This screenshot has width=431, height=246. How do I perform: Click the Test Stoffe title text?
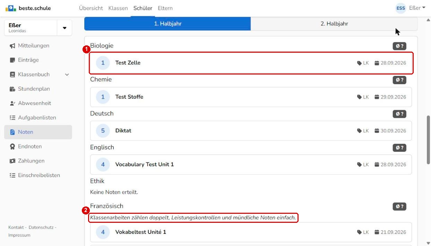[129, 97]
